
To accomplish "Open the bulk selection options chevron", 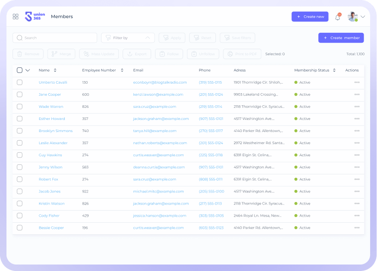I will [28, 70].
